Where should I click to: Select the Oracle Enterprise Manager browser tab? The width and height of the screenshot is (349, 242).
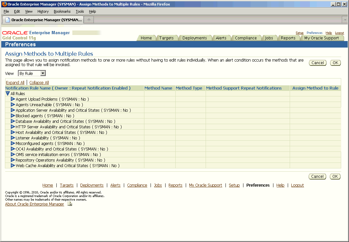coord(43,20)
